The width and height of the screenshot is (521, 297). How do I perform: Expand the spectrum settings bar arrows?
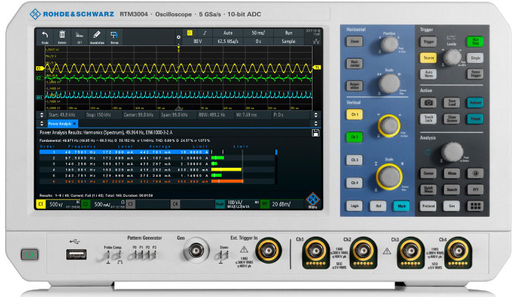39,116
